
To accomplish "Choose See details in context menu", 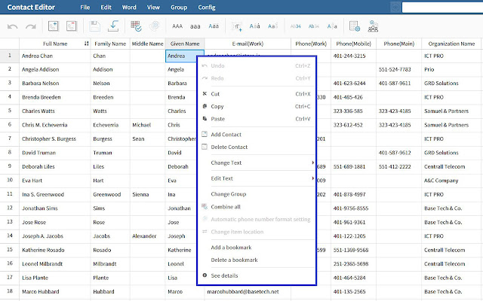I will pos(225,276).
